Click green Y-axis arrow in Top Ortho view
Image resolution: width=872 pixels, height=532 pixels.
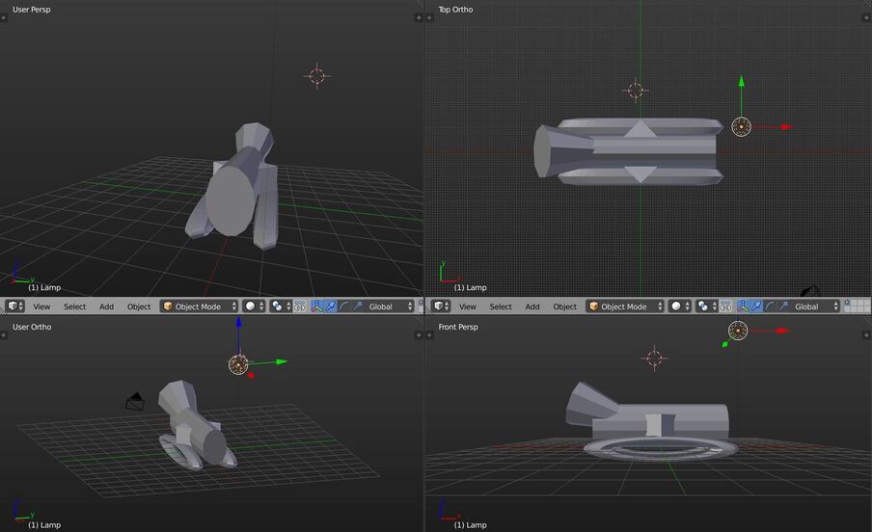click(741, 83)
